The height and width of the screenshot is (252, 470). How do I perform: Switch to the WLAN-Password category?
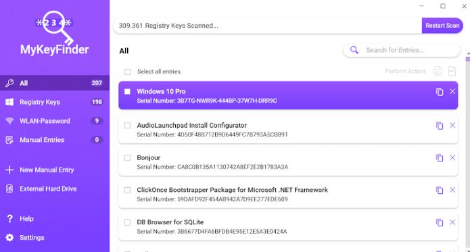tap(55, 121)
